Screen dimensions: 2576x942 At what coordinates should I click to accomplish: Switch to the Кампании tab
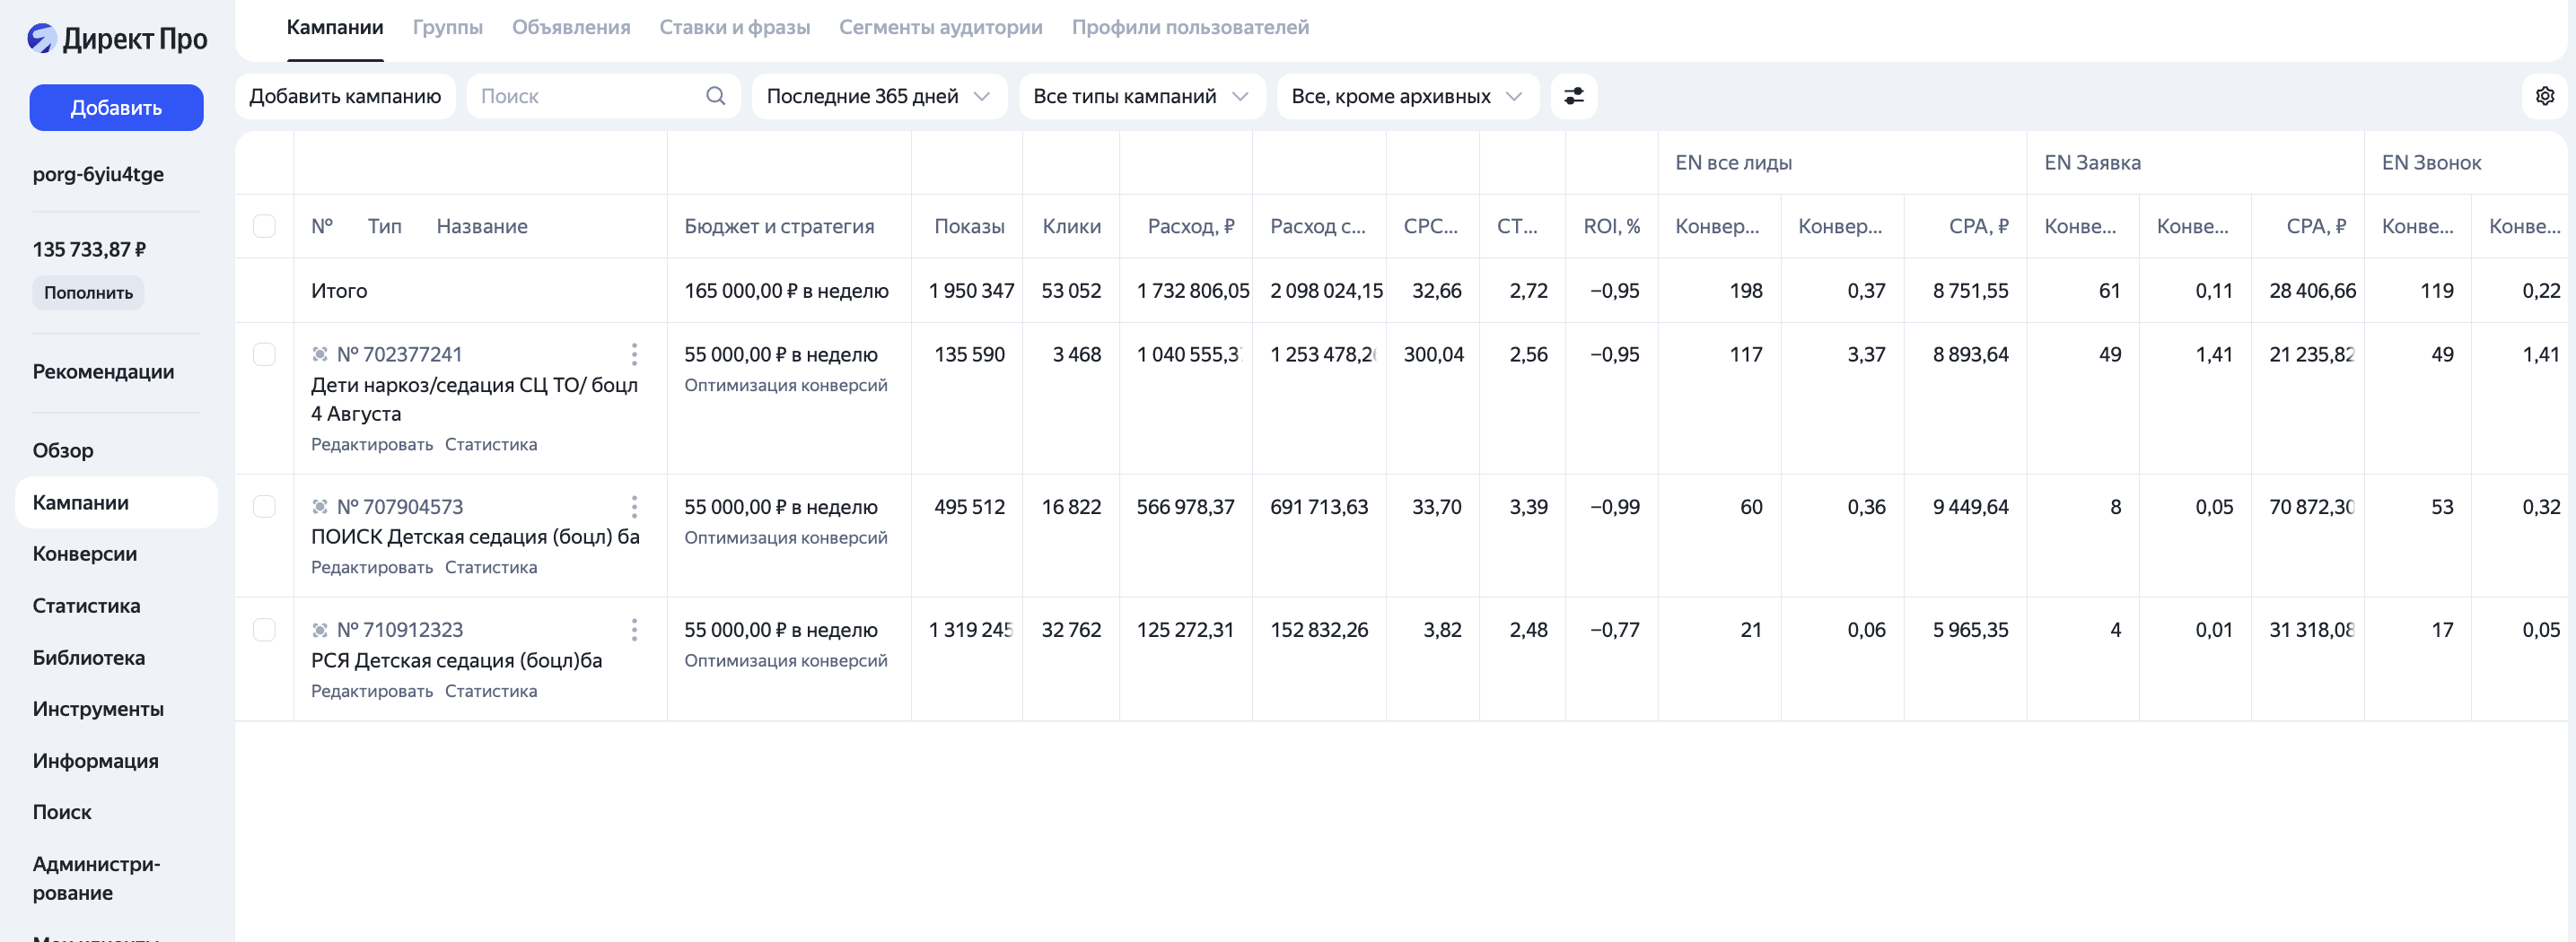coord(335,27)
